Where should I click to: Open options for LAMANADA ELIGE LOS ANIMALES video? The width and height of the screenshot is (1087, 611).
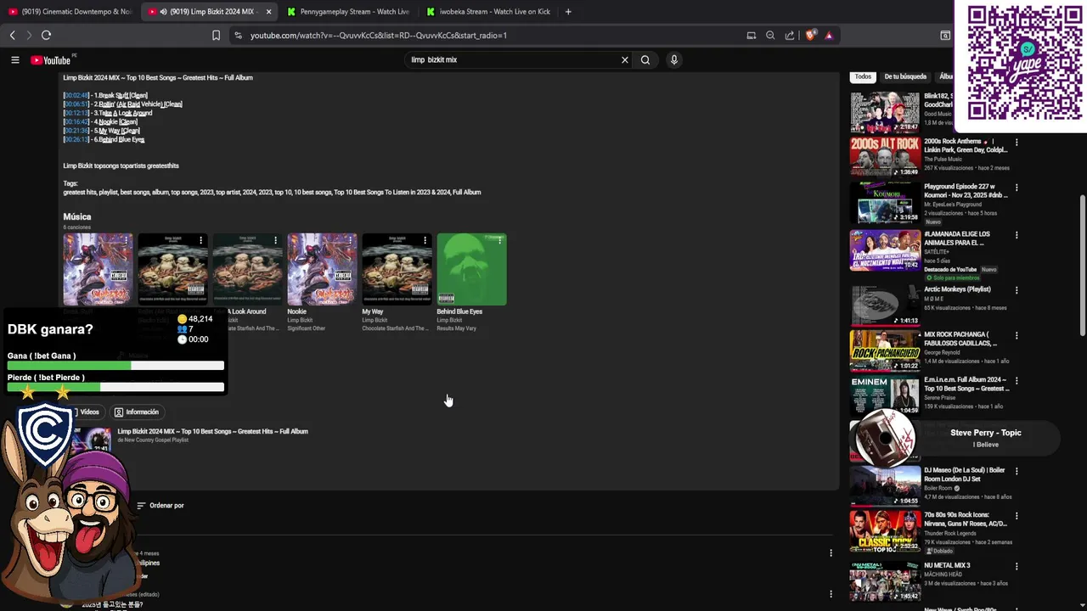pyautogui.click(x=1017, y=235)
